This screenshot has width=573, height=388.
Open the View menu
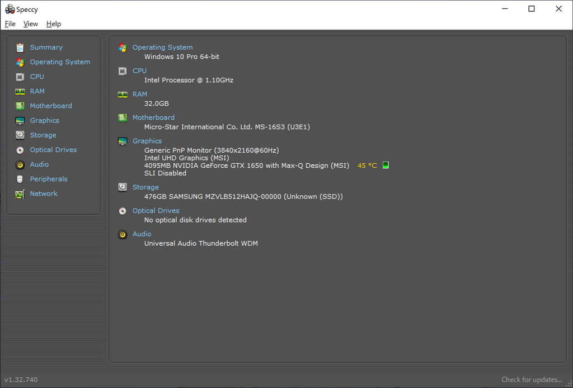click(31, 24)
